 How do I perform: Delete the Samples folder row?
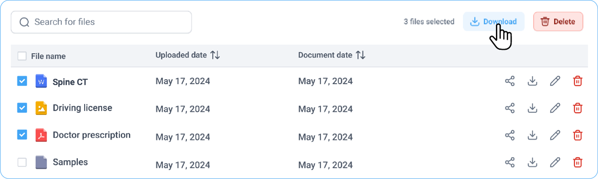578,162
